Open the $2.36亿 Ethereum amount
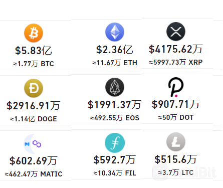Viewport: 223px width, 188px height. click(115, 50)
